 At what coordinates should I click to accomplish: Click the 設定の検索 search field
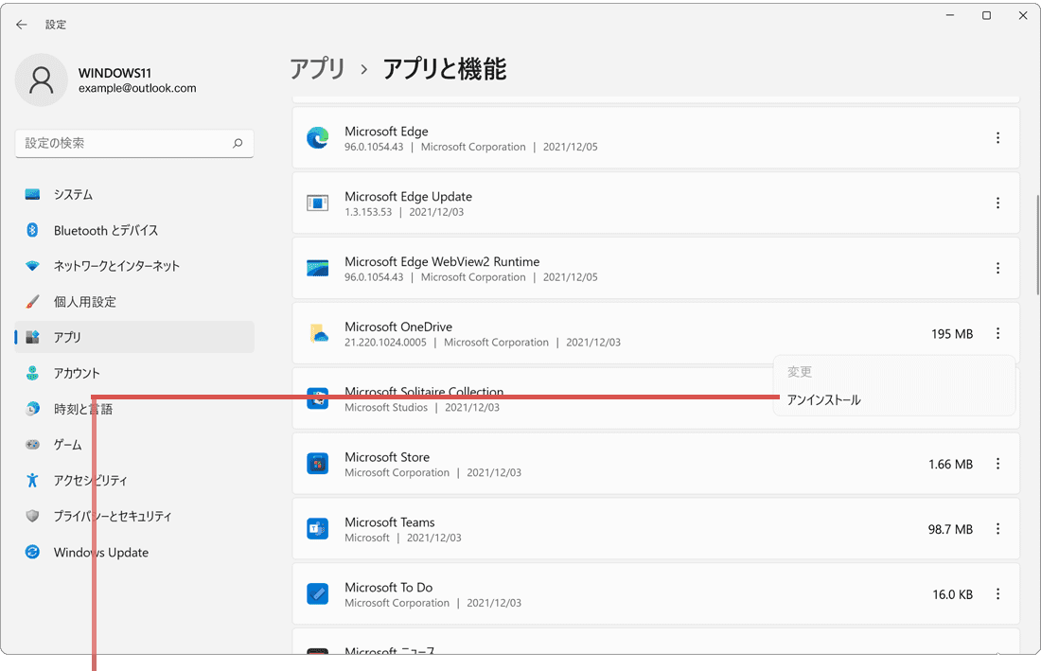click(x=134, y=143)
